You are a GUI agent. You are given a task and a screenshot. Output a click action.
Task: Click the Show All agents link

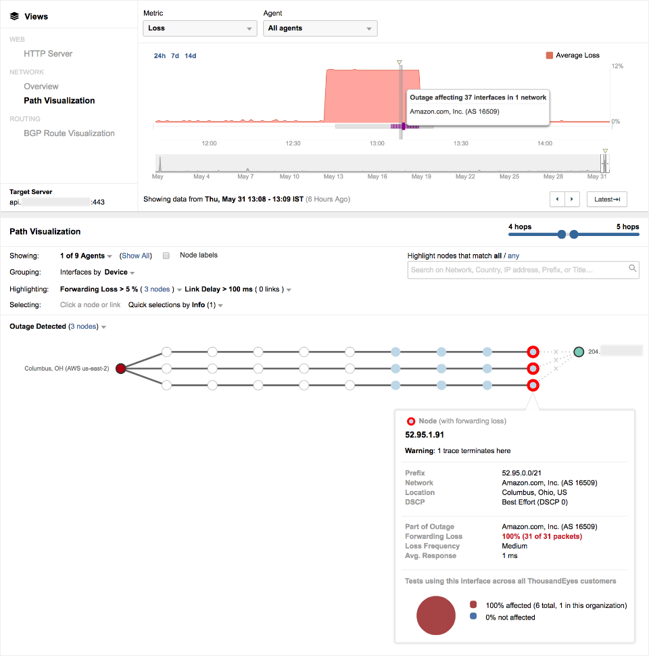tap(136, 256)
